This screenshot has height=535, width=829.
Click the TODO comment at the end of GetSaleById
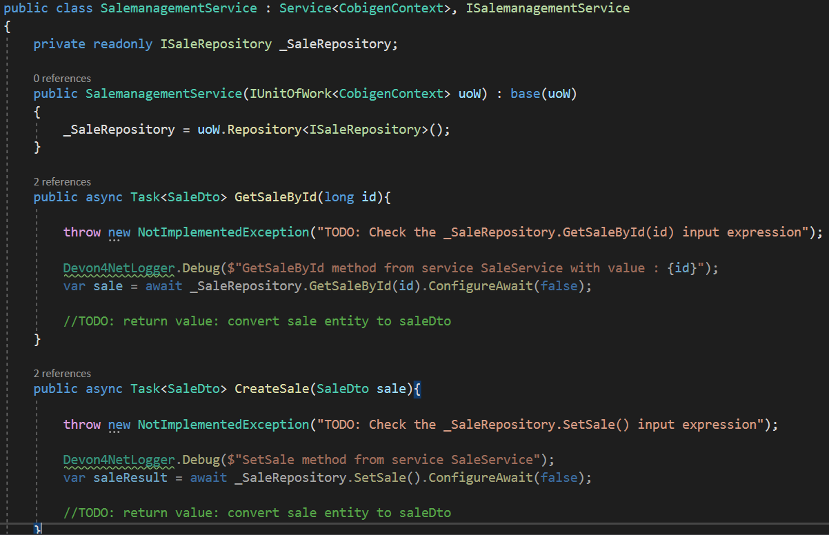pyautogui.click(x=257, y=321)
